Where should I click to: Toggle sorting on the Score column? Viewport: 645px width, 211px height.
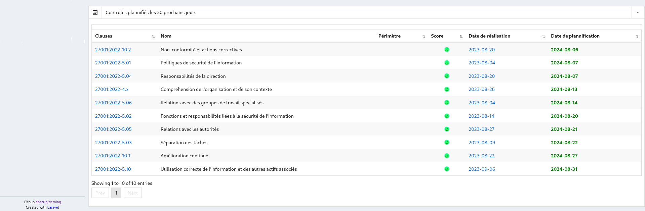coord(461,36)
